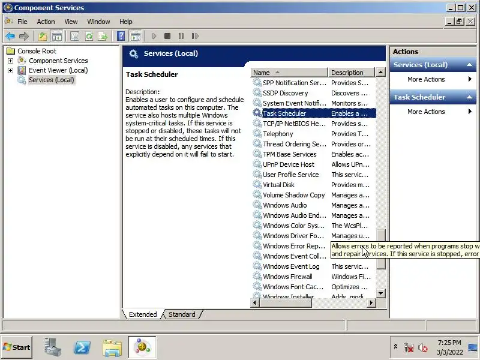Screen dimensions: 480x360
Task: Select Event Viewer (Local) tree item
Action: [58, 70]
